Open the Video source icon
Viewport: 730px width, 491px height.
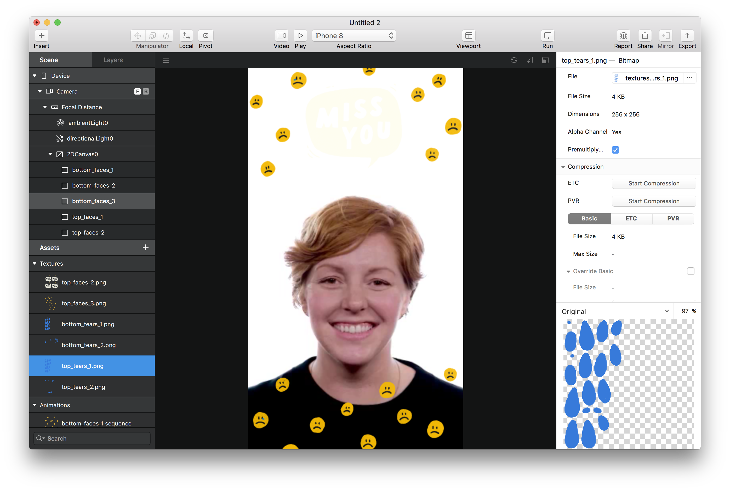click(x=281, y=36)
